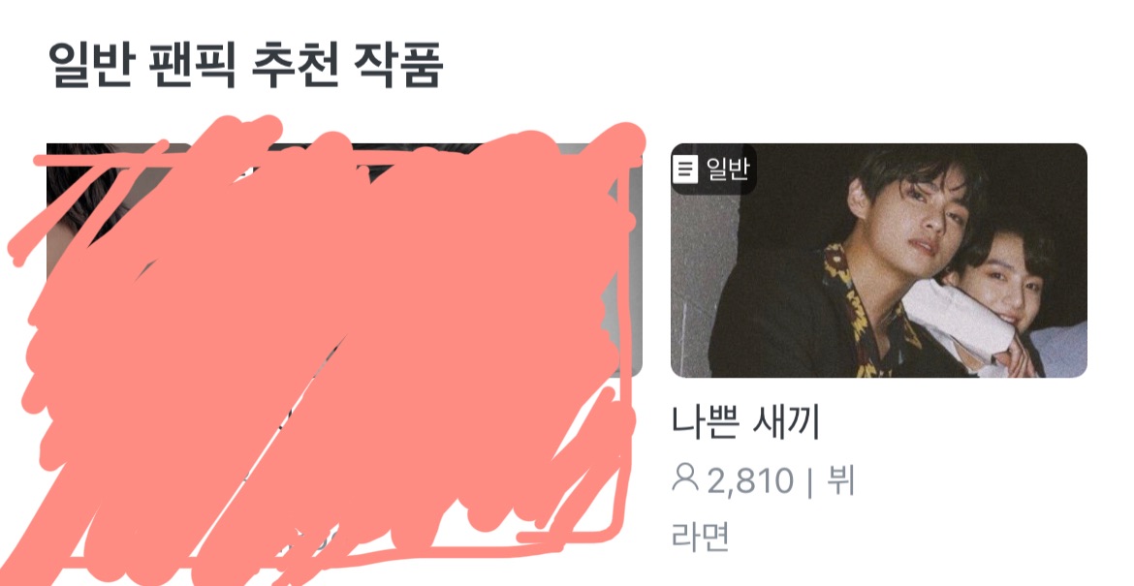This screenshot has height=586, width=1134.
Task: Click the gray right edge of the covered thumbnail
Action: [634, 261]
